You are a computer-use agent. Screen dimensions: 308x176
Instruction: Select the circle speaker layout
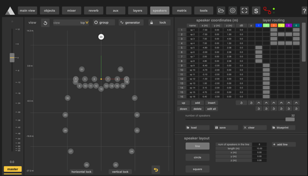pyautogui.click(x=197, y=158)
